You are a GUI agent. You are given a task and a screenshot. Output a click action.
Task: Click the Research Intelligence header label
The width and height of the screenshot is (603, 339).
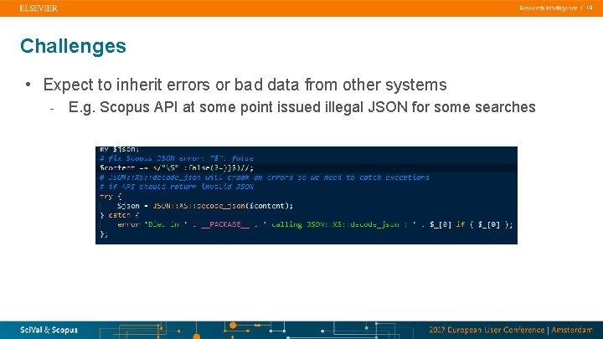pyautogui.click(x=549, y=8)
